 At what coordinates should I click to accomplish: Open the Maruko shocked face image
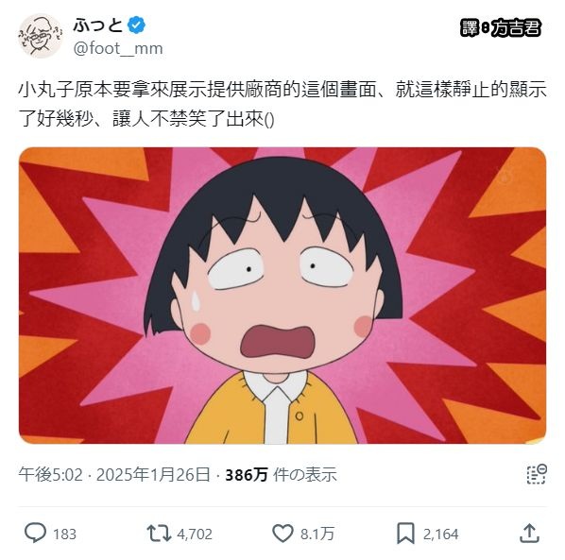pyautogui.click(x=282, y=296)
